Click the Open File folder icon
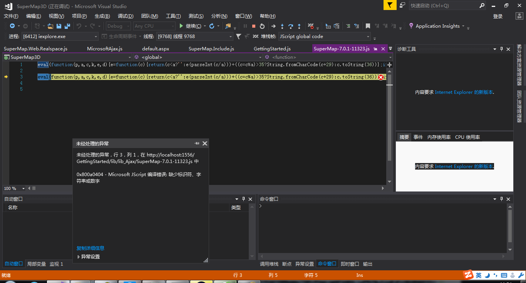526x283 pixels. tap(50, 26)
